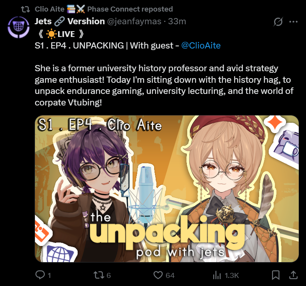Open the reply comment icon
306x286 pixels.
[40, 275]
